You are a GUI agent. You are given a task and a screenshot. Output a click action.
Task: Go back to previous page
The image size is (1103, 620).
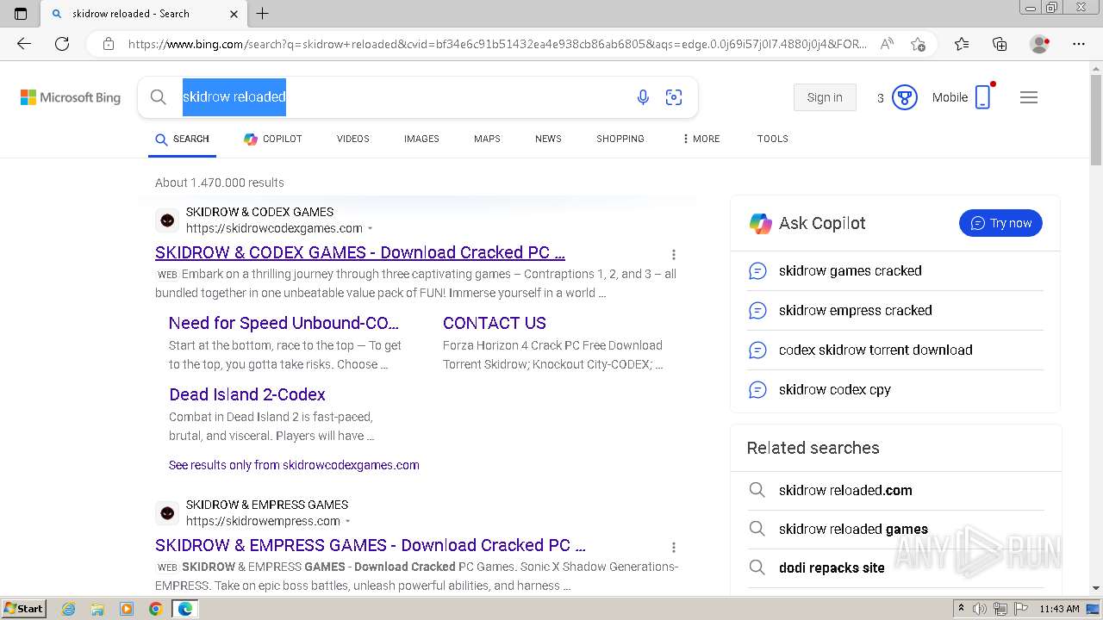tap(24, 44)
